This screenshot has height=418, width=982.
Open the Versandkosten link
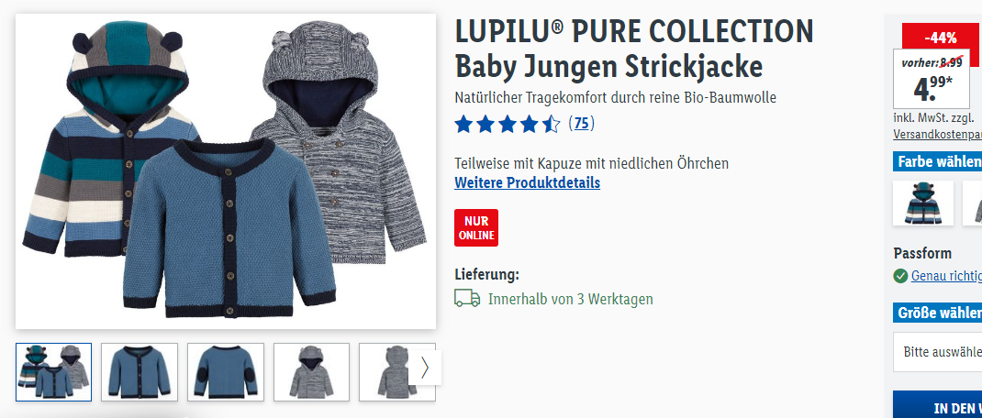(x=938, y=135)
